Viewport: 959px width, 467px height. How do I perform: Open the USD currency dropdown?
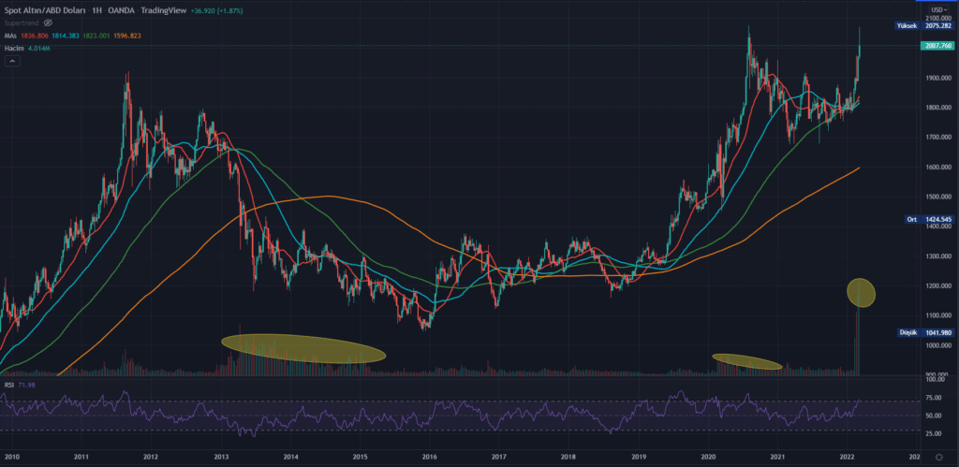click(x=936, y=10)
